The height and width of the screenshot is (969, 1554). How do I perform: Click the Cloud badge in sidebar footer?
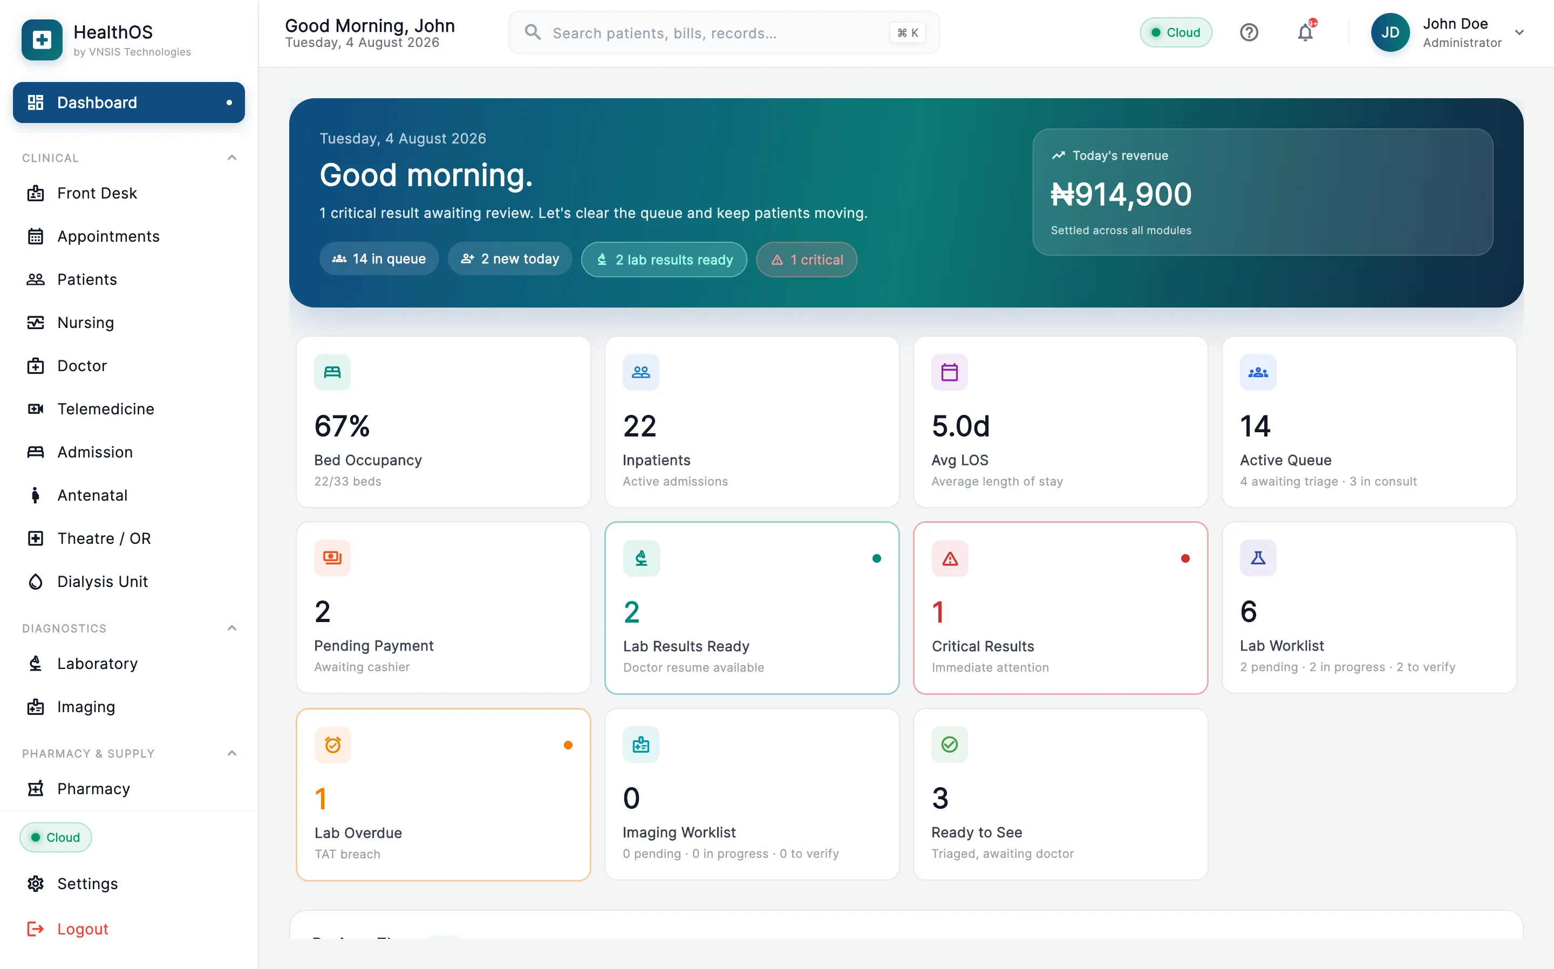[x=56, y=837]
